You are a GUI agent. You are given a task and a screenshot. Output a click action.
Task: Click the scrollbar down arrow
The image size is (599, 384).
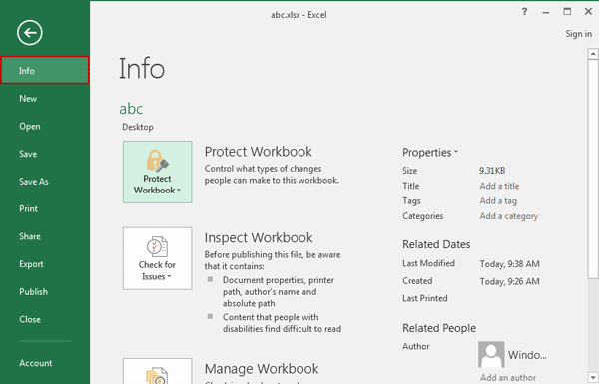[593, 377]
